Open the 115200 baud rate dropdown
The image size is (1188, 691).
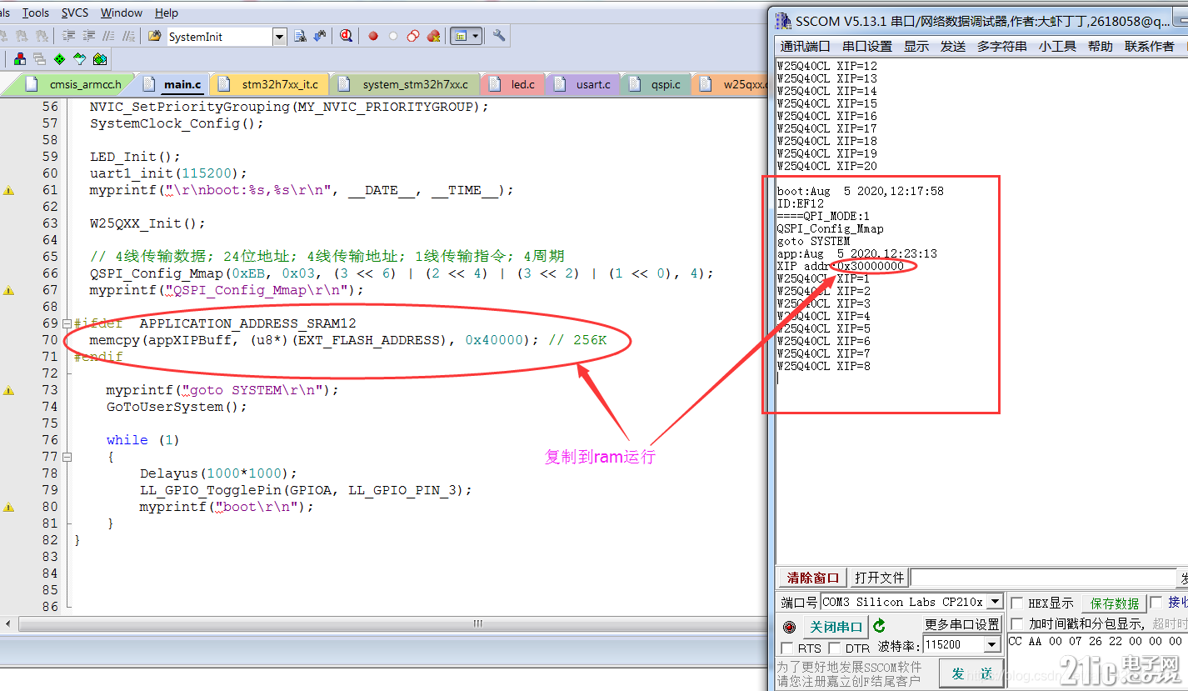click(x=992, y=644)
